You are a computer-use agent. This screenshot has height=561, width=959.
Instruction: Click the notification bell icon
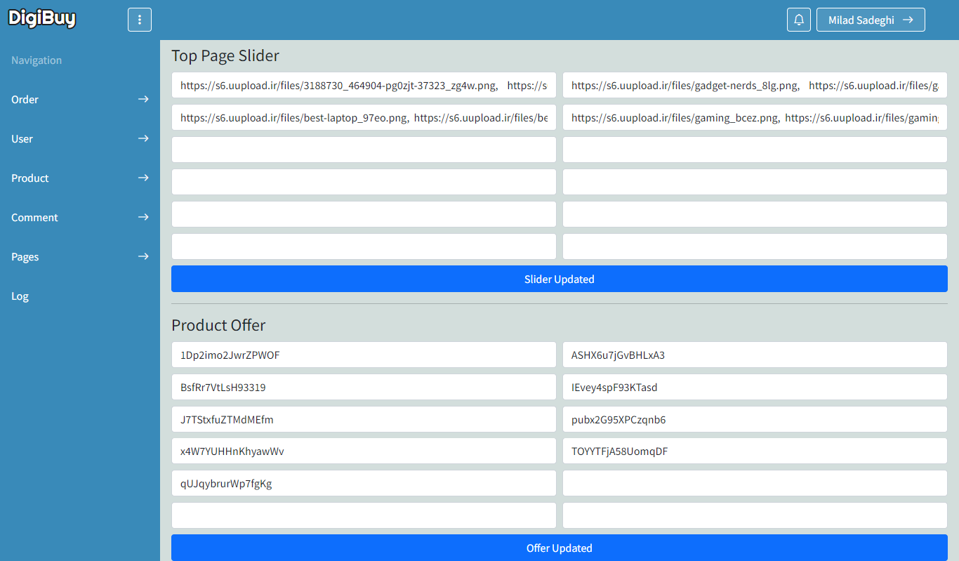798,20
